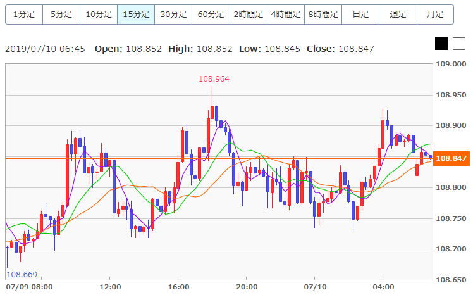
Task: Switch to the 10分足 chart interval
Action: click(99, 15)
